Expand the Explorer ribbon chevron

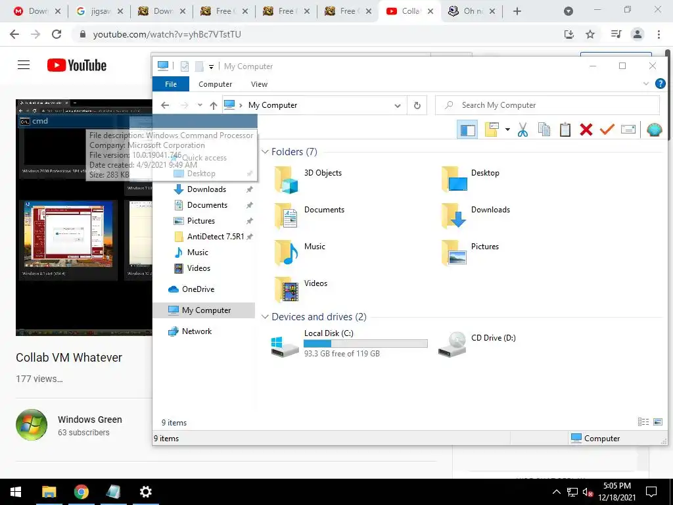pyautogui.click(x=645, y=84)
